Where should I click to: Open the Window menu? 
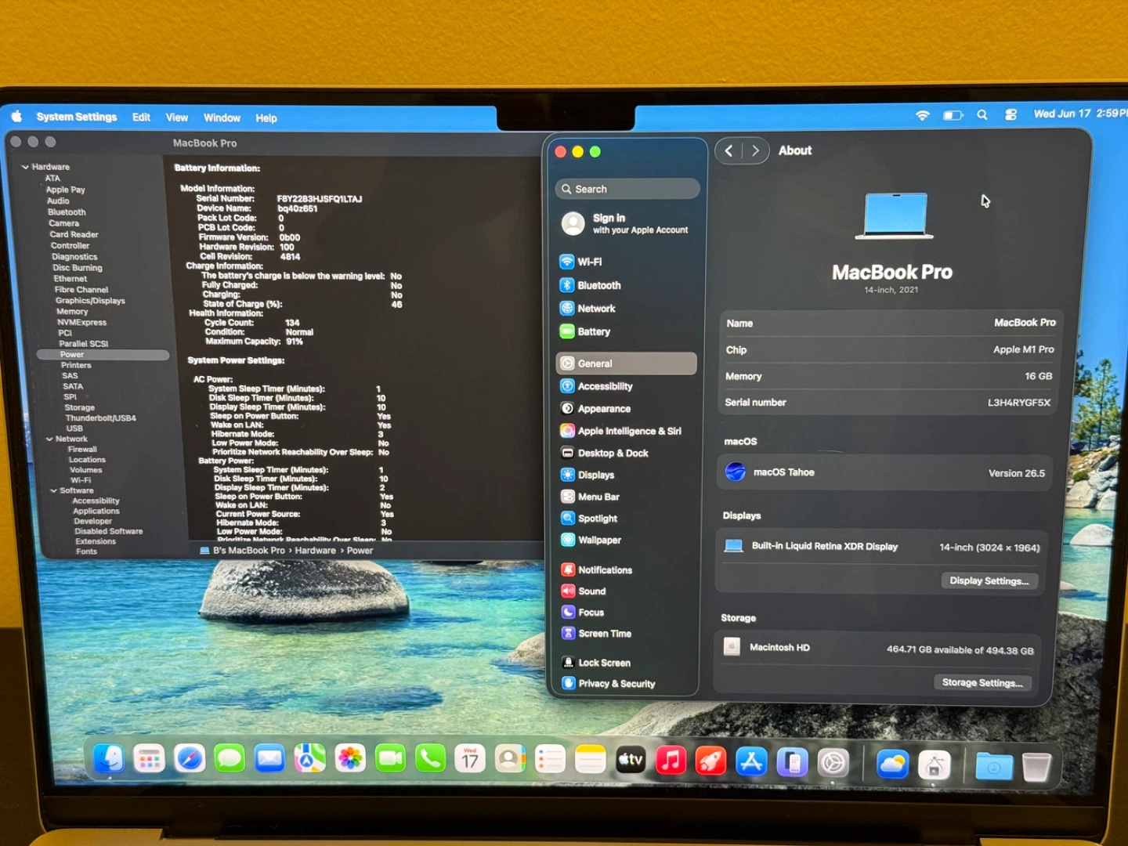(x=222, y=117)
